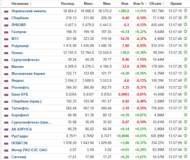
Task: Open the Polymetal stock link
Action: (20, 46)
